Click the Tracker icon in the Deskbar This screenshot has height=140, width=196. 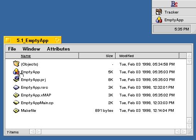coord(159,12)
